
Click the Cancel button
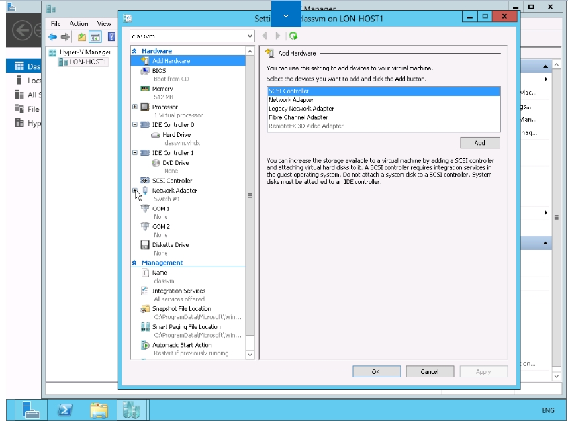point(430,371)
